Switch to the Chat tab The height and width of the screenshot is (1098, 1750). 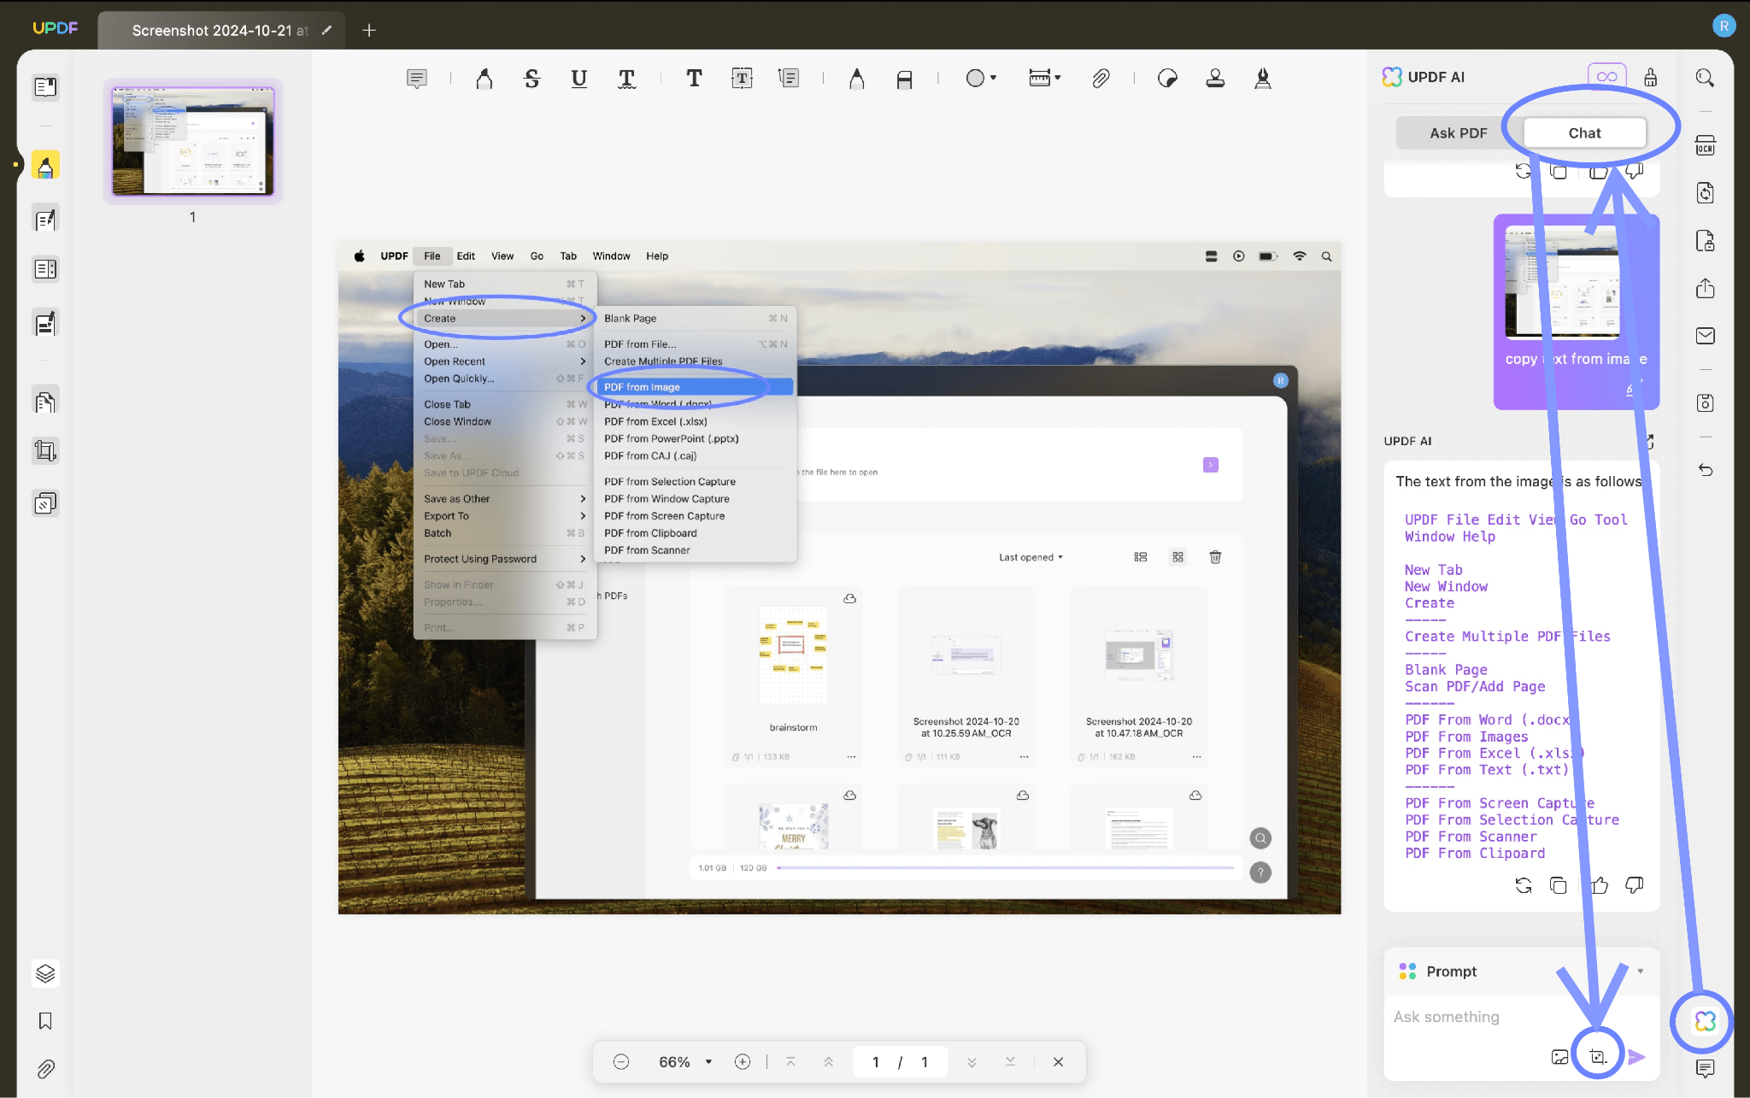pyautogui.click(x=1584, y=133)
